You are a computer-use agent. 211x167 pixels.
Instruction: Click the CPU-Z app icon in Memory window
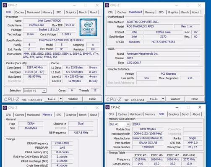[5, 108]
